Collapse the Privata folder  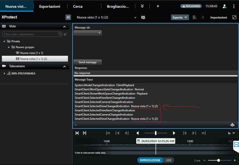pos(4,41)
